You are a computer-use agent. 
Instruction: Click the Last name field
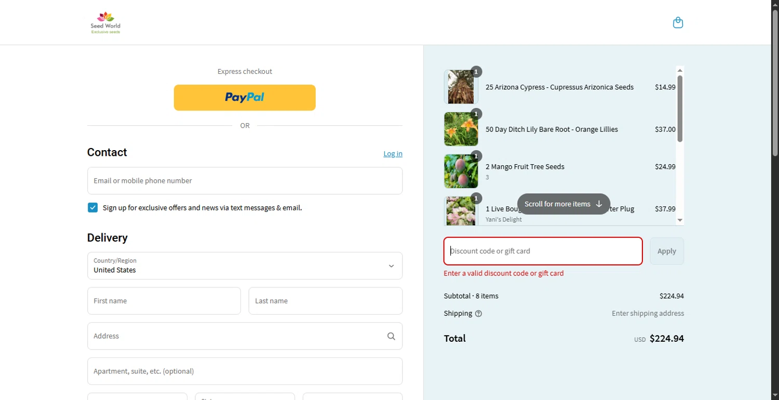coord(326,301)
